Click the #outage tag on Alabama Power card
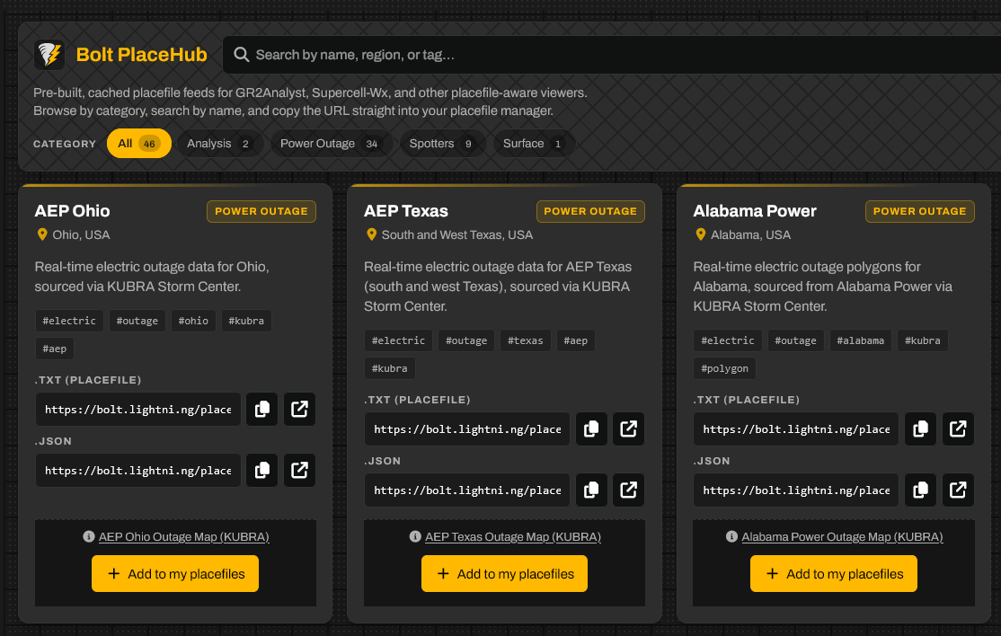 point(795,340)
